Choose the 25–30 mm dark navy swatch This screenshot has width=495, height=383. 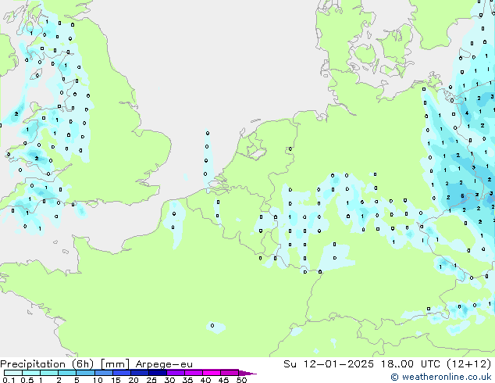158,373
